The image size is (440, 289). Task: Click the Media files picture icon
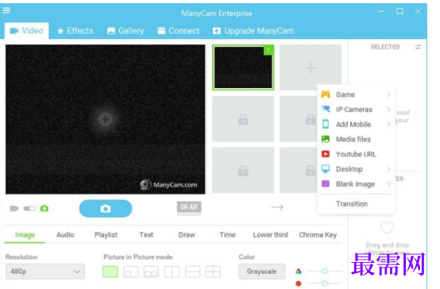pyautogui.click(x=326, y=139)
